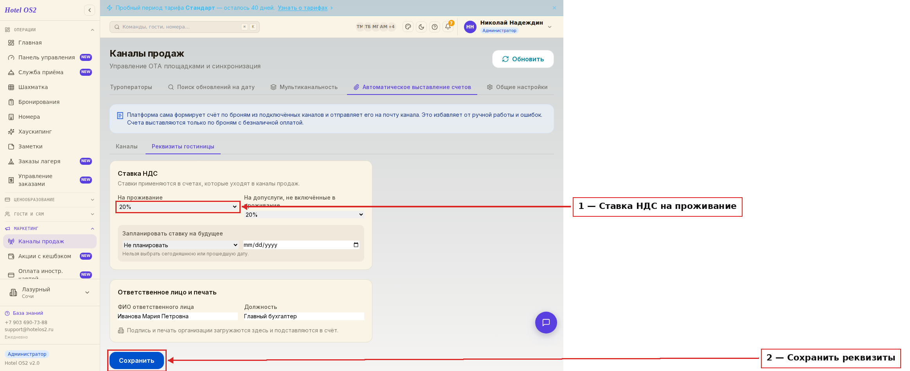Click the Шахматка grid icon
The width and height of the screenshot is (910, 371).
click(11, 87)
